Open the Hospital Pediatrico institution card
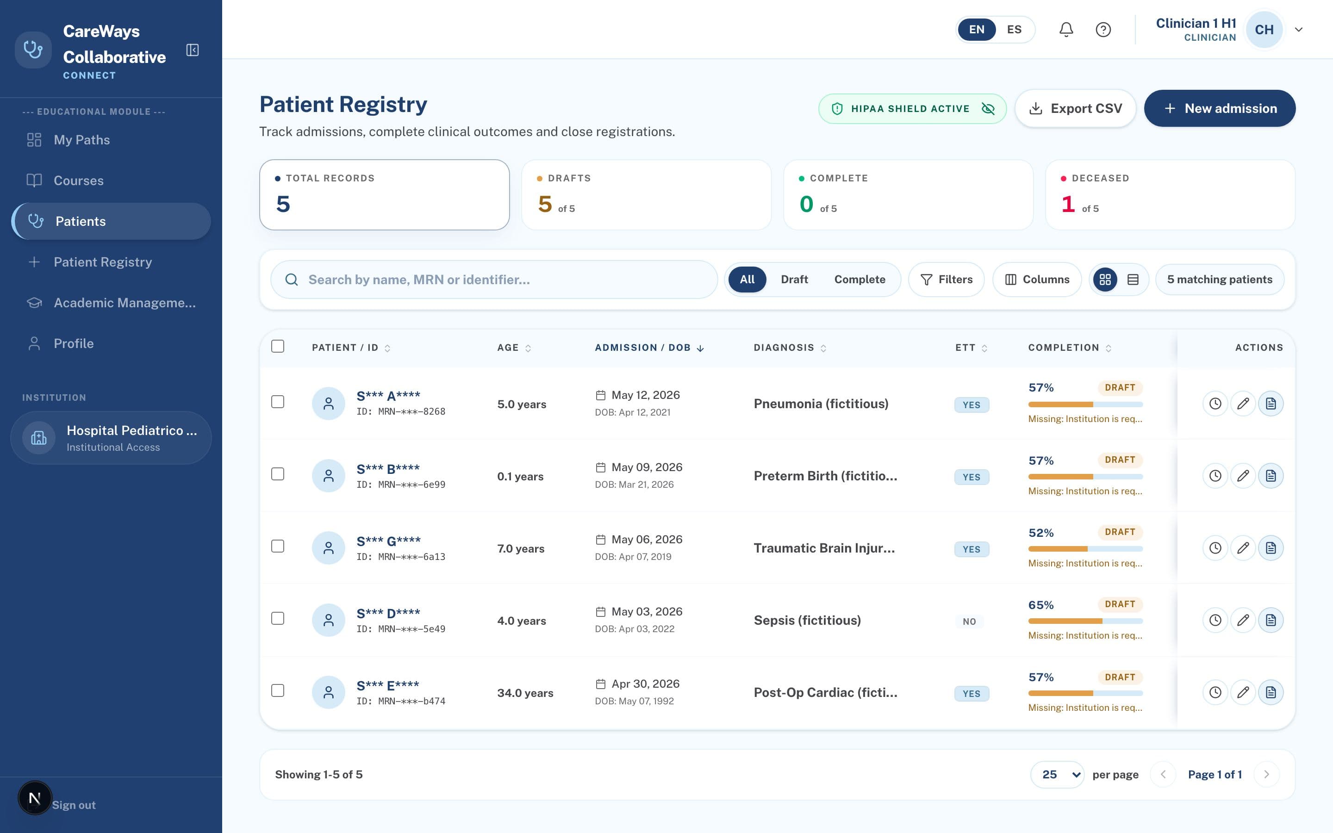This screenshot has height=833, width=1333. tap(111, 438)
